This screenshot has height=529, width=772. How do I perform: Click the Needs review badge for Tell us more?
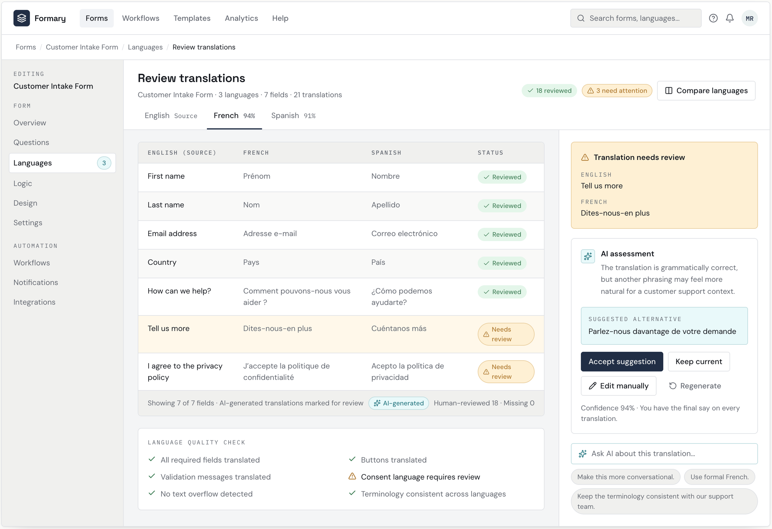coord(506,334)
